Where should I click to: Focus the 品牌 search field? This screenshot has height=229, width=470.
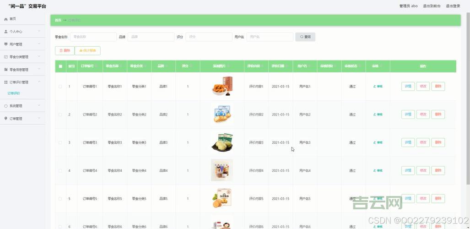[151, 37]
